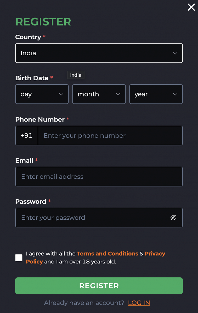Viewport: 198px width, 313px height.
Task: Focus the phone number input field
Action: [x=110, y=136]
